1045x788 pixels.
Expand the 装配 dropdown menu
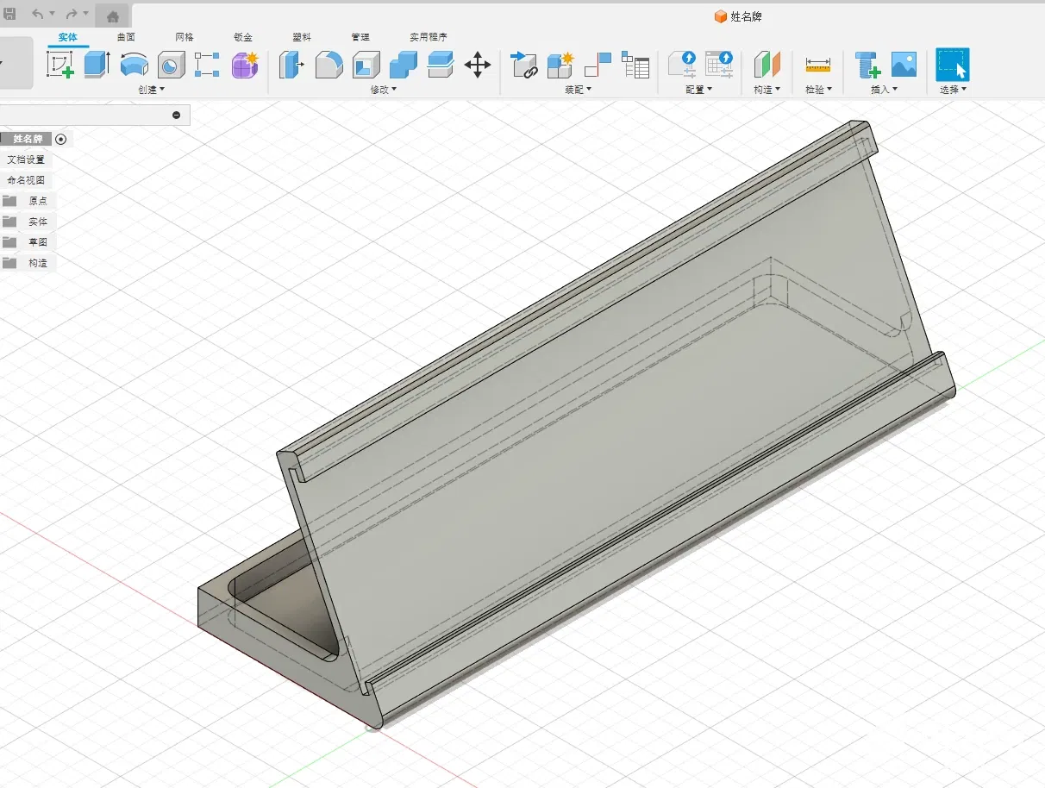click(578, 90)
